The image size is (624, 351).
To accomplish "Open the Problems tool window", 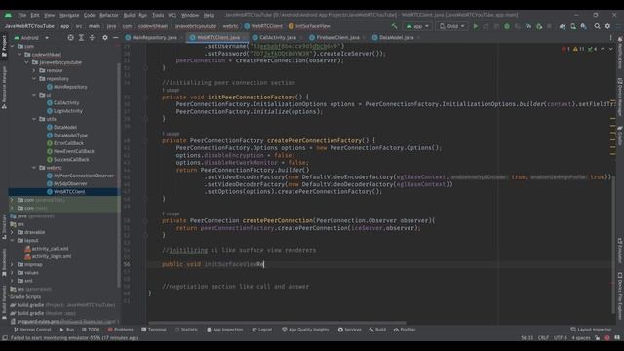I will tap(120, 330).
